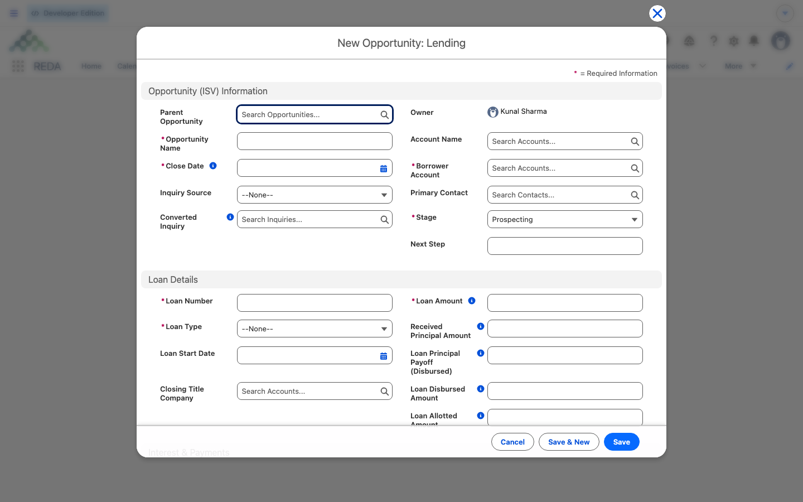
Task: Open setup gear in background header
Action: click(x=734, y=41)
